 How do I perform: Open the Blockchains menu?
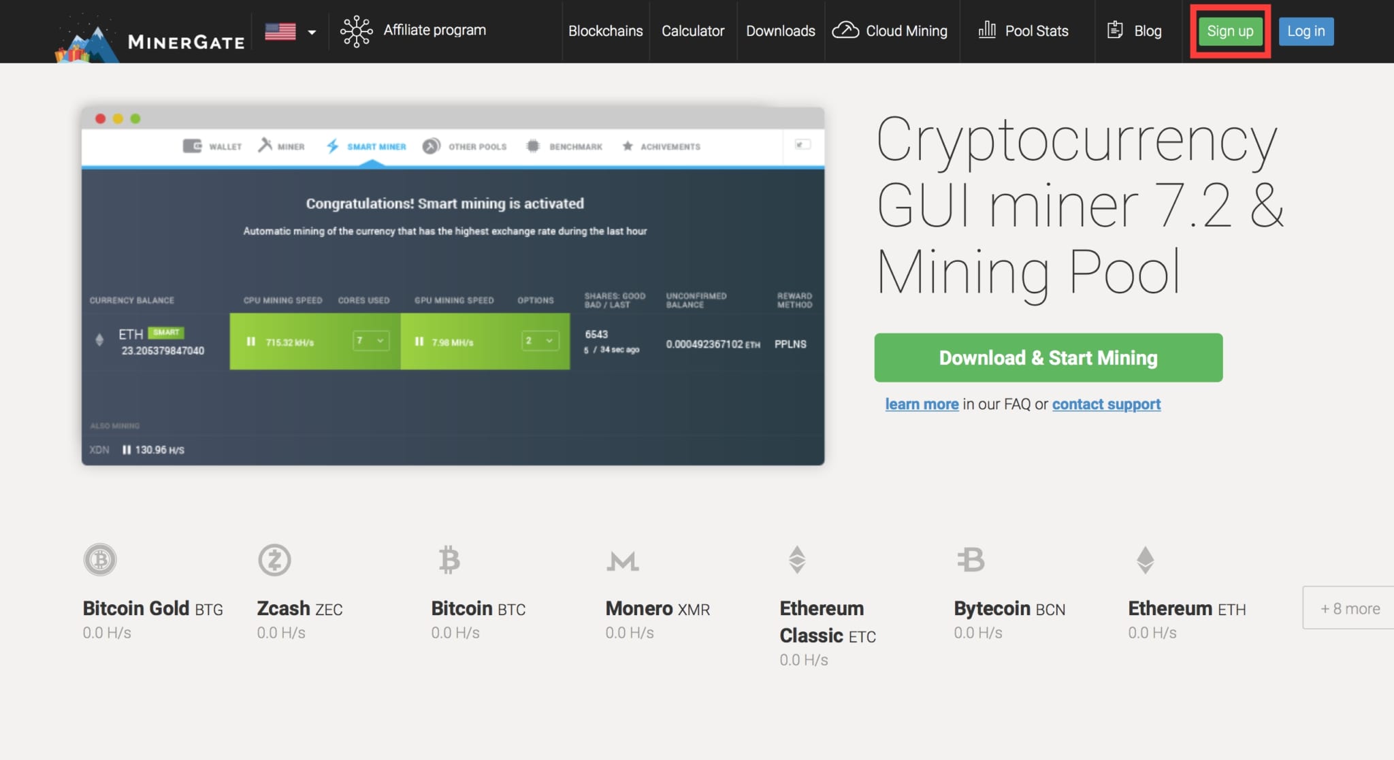(x=605, y=31)
